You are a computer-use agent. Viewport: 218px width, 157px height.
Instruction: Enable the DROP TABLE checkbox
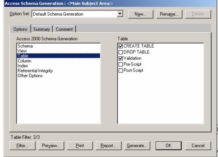[121, 52]
